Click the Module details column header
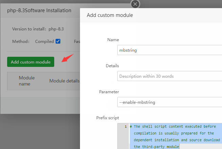The width and height of the screenshot is (222, 149). 64,81
